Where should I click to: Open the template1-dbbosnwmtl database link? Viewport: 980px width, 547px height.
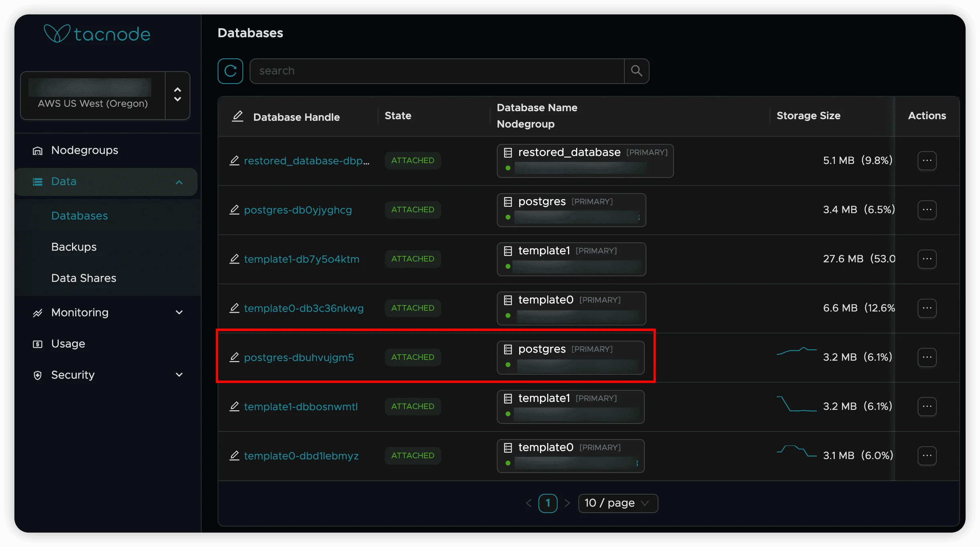tap(300, 407)
